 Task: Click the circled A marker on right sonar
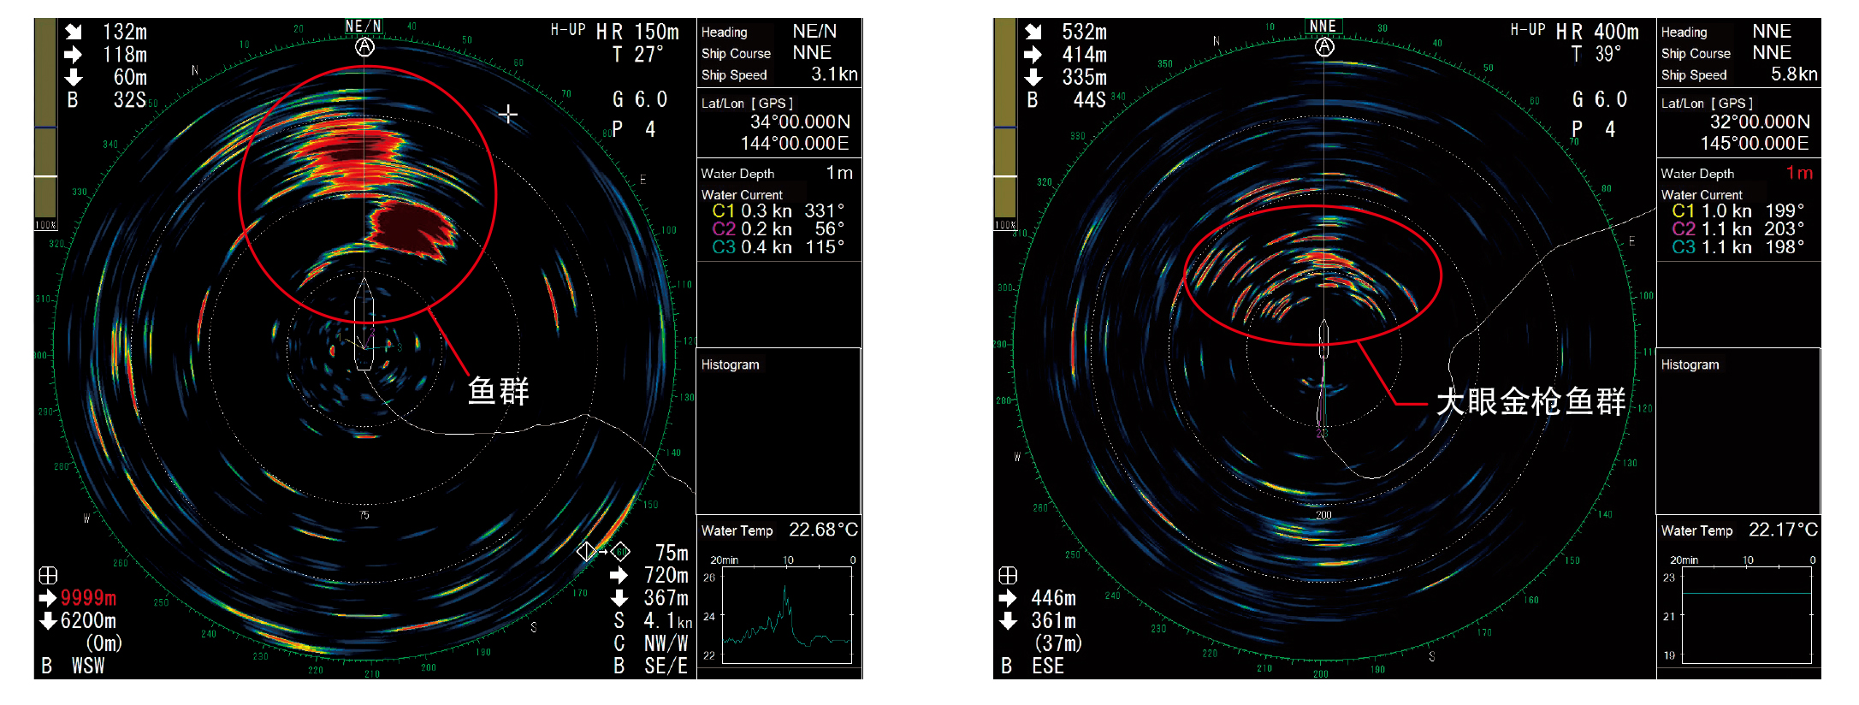pyautogui.click(x=1324, y=47)
